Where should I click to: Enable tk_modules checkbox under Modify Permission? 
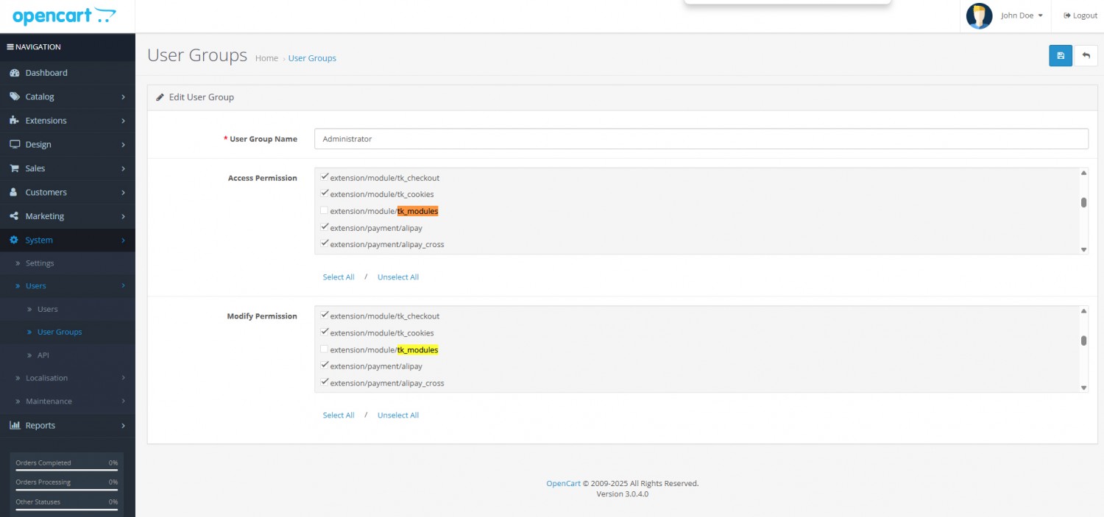(325, 349)
